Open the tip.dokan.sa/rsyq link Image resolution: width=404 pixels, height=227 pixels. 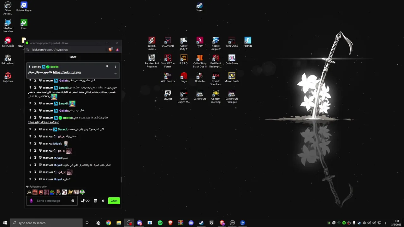[44, 122]
